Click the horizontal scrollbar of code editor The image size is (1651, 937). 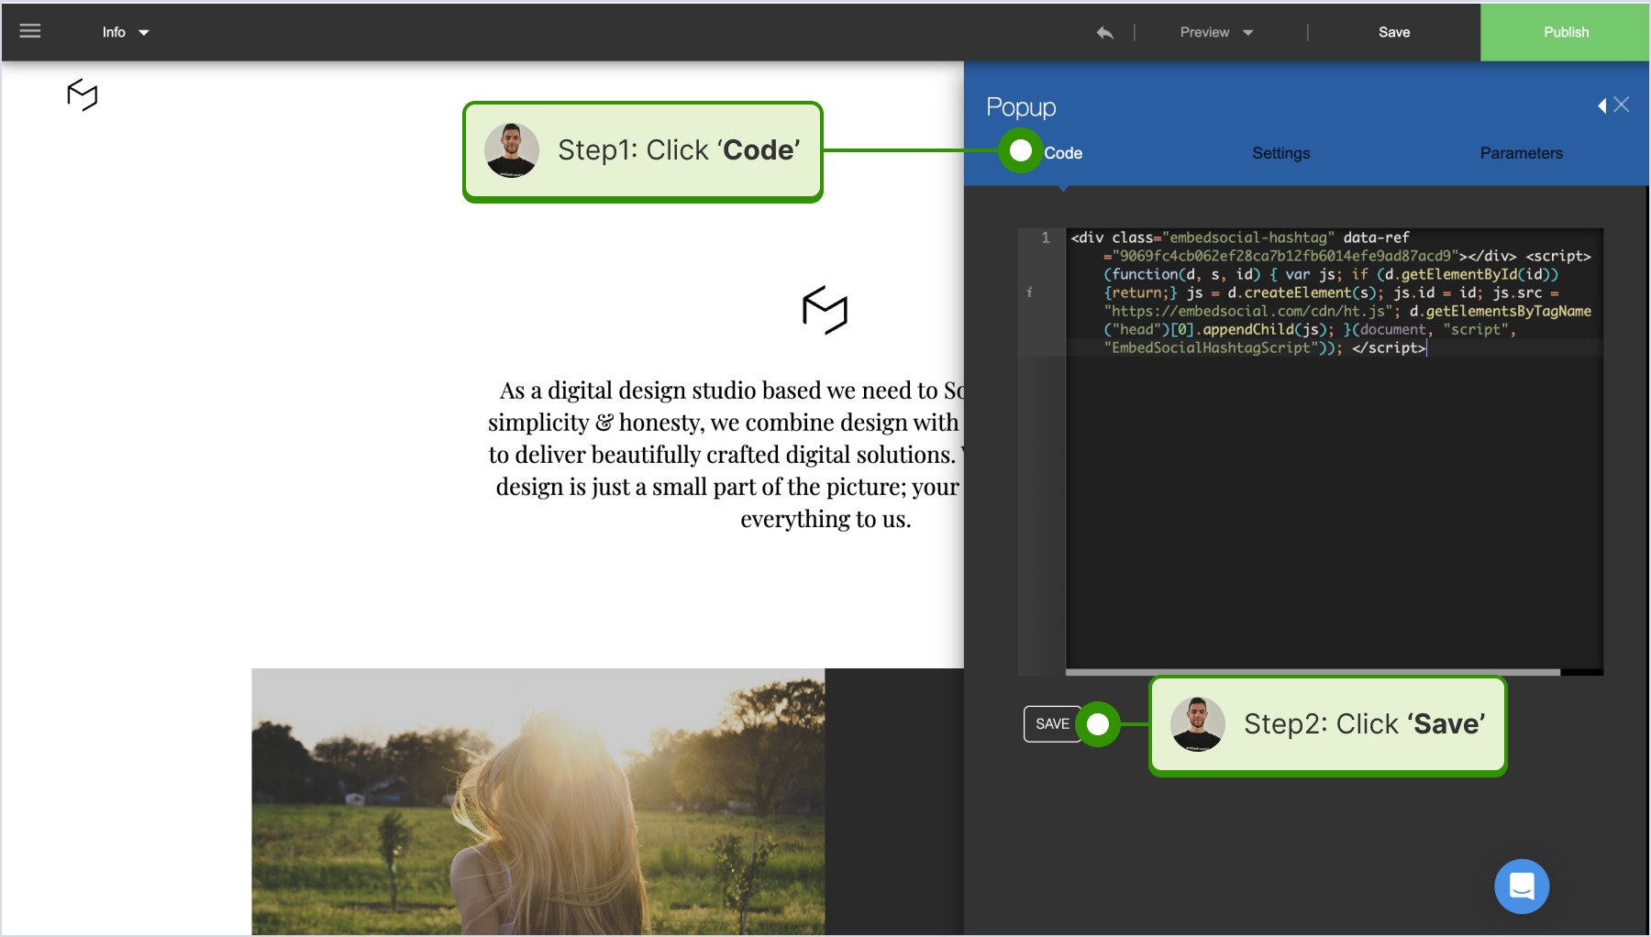(x=1313, y=672)
